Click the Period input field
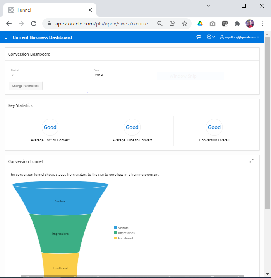The width and height of the screenshot is (271, 278). (49, 75)
